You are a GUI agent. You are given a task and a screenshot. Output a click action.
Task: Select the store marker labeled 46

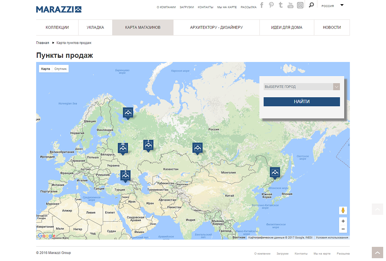tap(123, 149)
